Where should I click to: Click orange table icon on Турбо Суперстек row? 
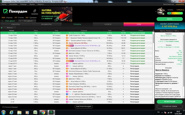(x=67, y=35)
